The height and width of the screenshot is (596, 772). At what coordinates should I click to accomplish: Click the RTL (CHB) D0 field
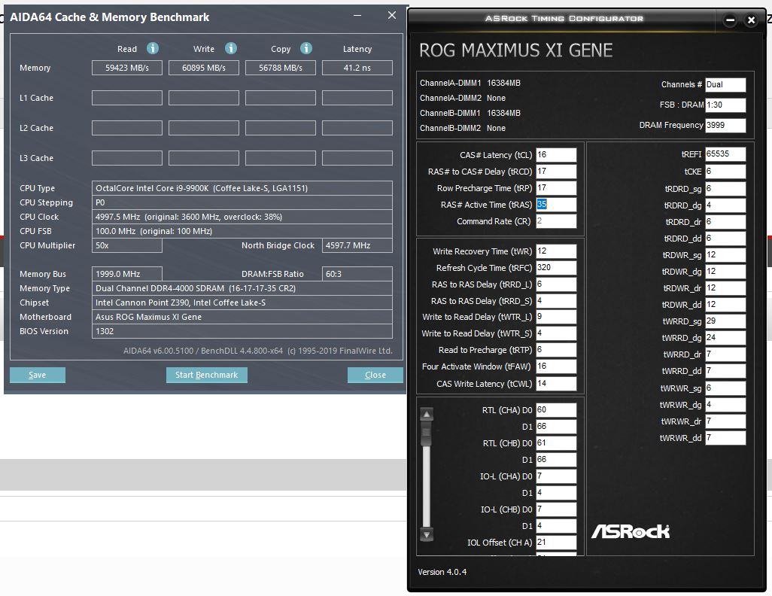[556, 442]
